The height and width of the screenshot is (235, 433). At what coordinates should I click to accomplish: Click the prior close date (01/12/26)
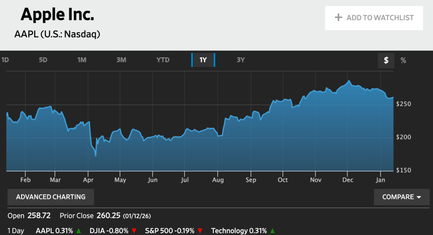pyautogui.click(x=137, y=216)
